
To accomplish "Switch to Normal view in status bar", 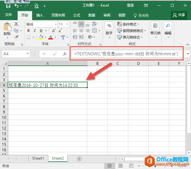I will pos(109,166).
